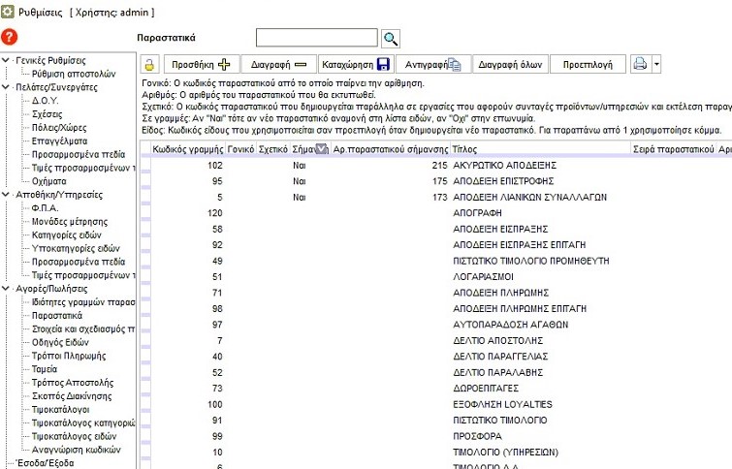
Task: Select Υποκατηγορίες ειδών tree item
Action: 76,248
